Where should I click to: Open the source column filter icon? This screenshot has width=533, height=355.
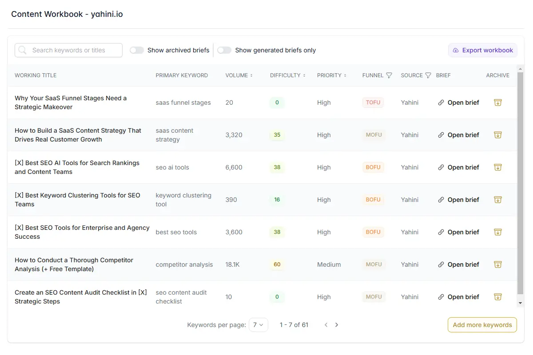pyautogui.click(x=427, y=75)
